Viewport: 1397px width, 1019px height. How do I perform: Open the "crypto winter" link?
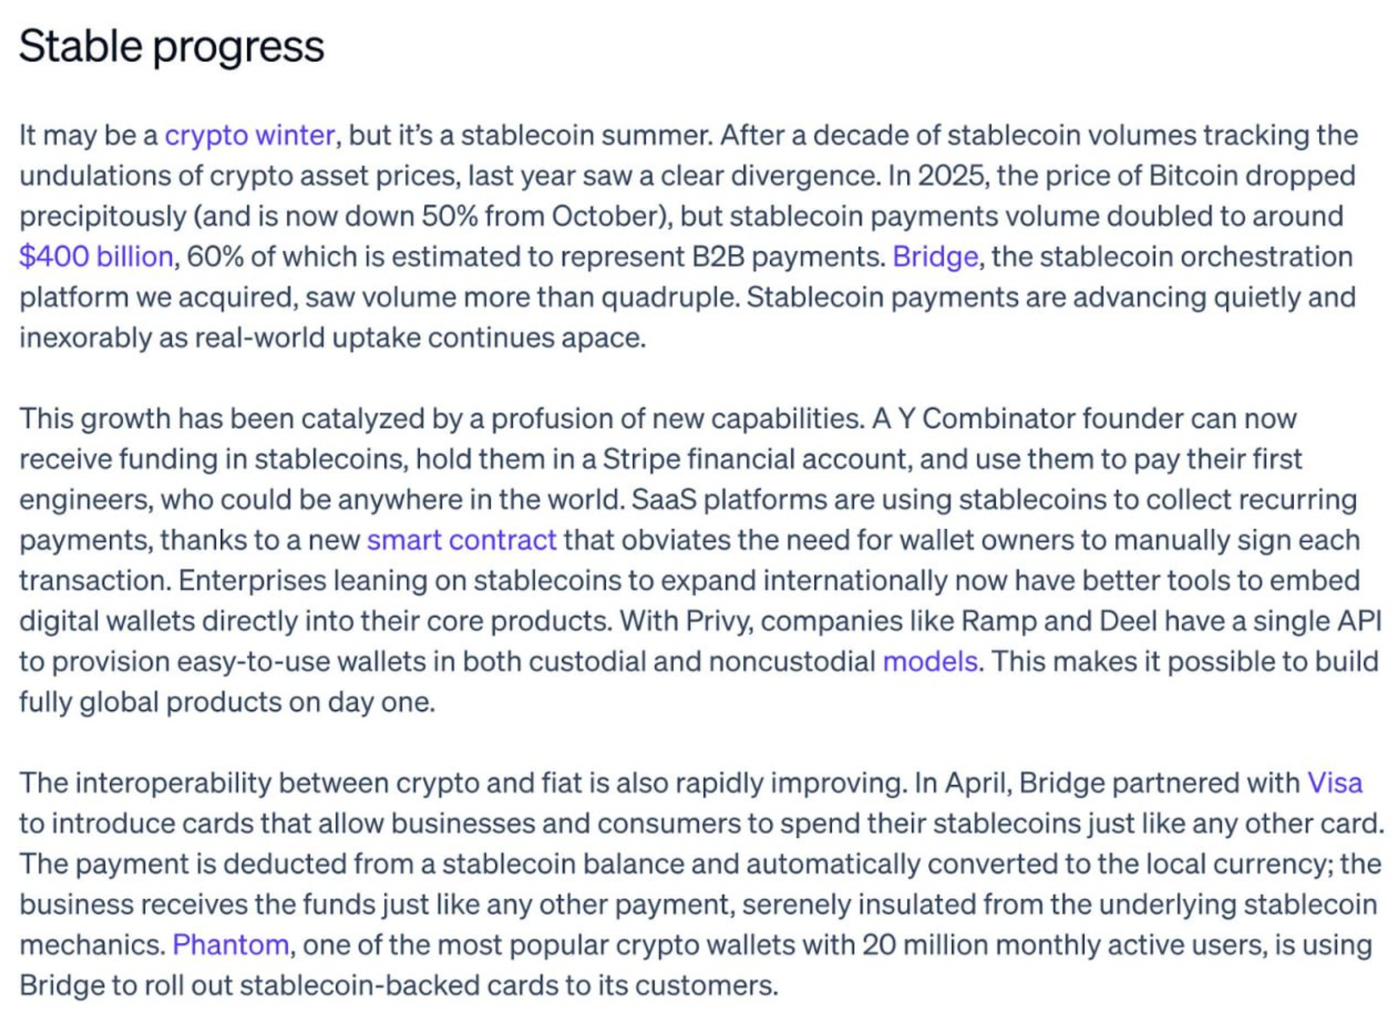pos(249,135)
